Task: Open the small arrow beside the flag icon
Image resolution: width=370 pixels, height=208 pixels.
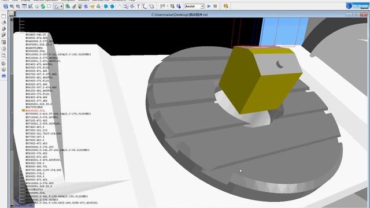Action: 167,6
